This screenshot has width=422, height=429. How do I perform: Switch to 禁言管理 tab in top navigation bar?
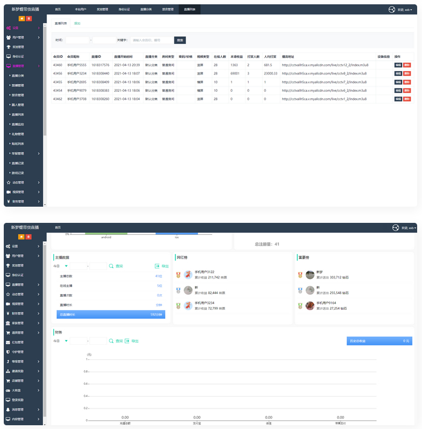pos(168,10)
